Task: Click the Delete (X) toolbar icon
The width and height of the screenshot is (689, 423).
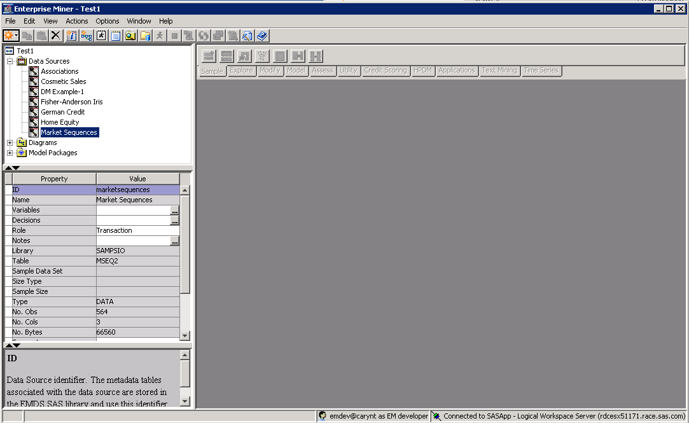Action: tap(56, 36)
